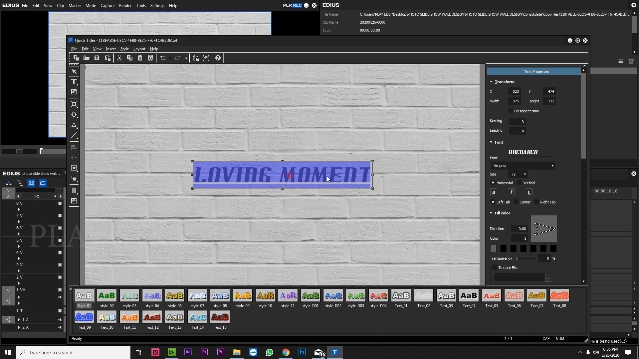Toggle the grid display tool icon
Screen dimensions: 639x359
click(74, 191)
